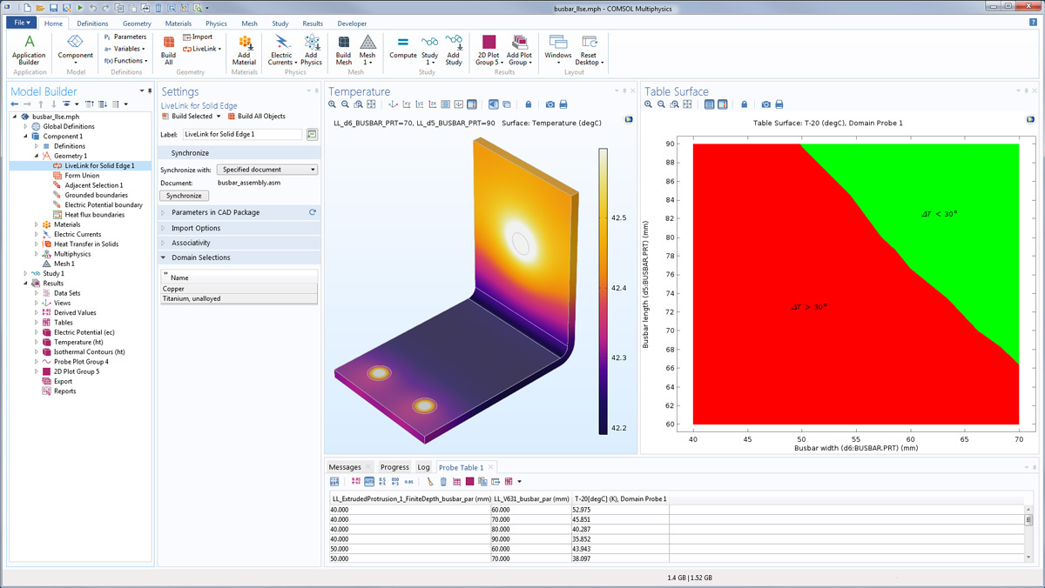This screenshot has height=588, width=1045.
Task: Open the Geometry ribbon tab
Action: click(136, 23)
